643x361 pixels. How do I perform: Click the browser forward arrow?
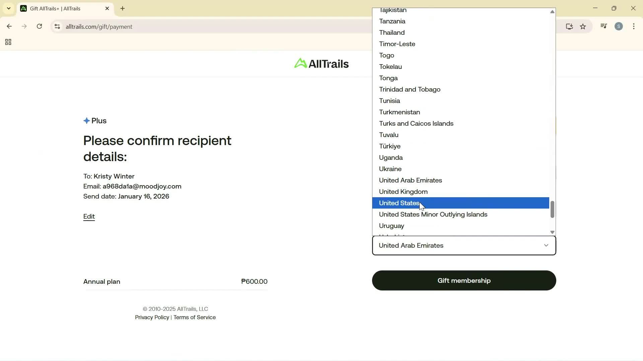coord(24,26)
